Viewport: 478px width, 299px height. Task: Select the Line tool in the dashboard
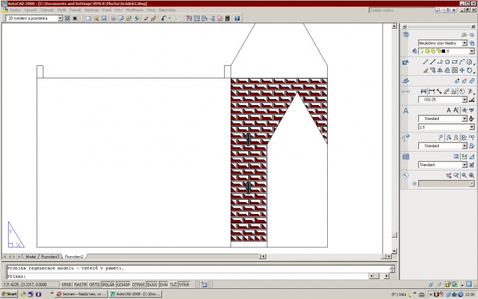[x=426, y=62]
